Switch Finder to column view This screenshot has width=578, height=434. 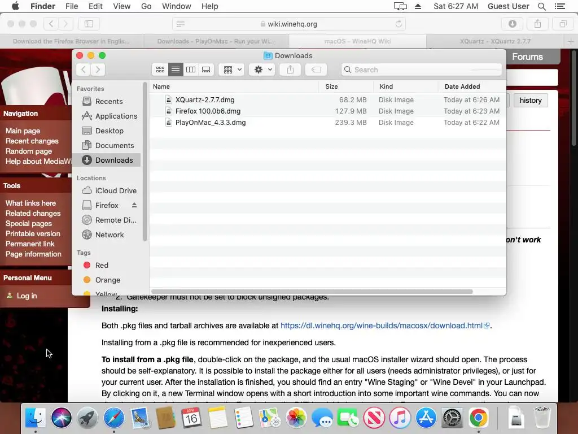(191, 70)
